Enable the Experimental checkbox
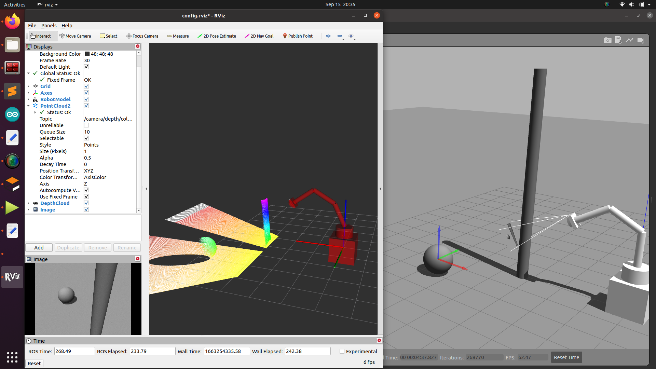Viewport: 656px width, 369px height. (342, 351)
